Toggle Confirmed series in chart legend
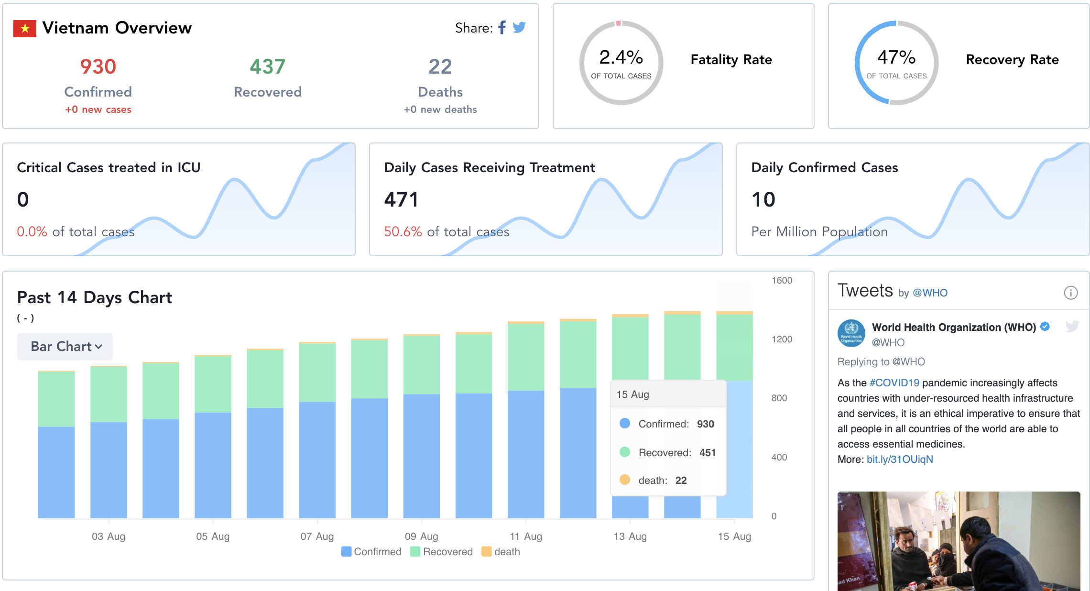 371,551
